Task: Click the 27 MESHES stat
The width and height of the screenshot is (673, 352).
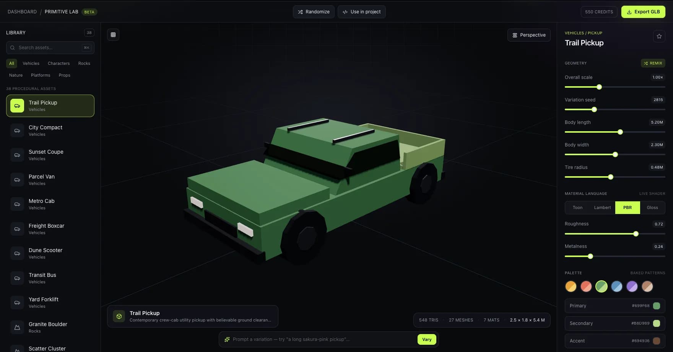Action: pos(461,320)
